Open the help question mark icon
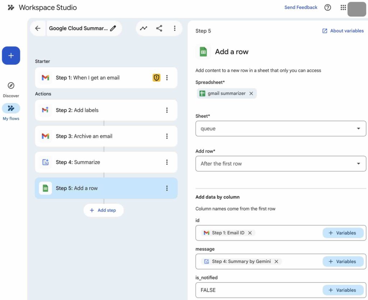 coord(328,8)
